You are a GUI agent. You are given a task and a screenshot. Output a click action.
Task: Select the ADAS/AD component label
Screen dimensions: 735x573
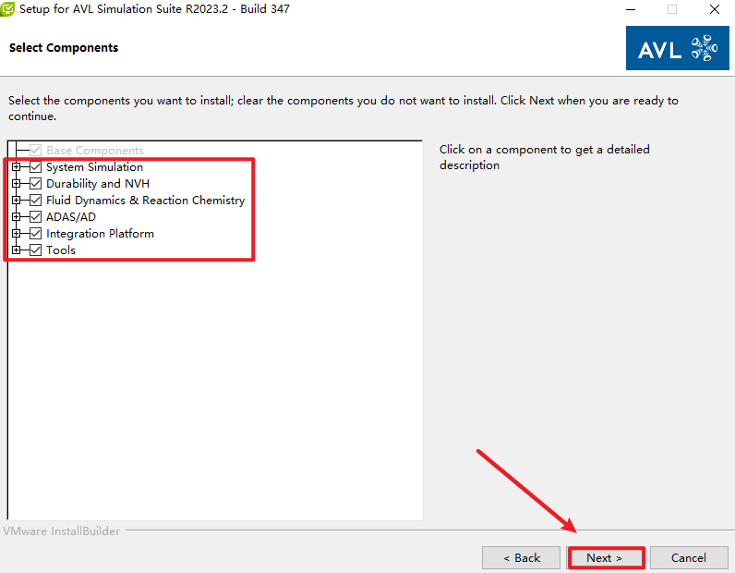pos(71,217)
